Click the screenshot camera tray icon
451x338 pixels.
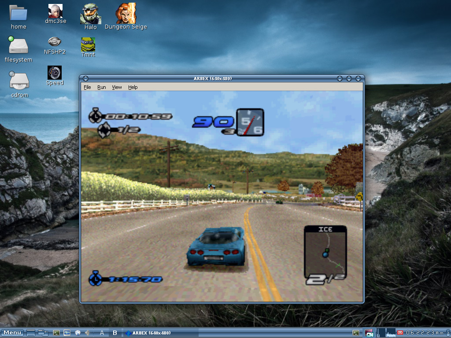coord(369,333)
